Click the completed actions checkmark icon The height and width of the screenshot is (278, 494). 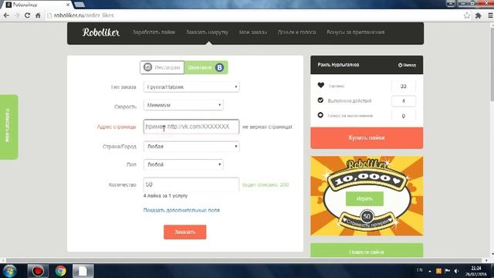pos(320,100)
